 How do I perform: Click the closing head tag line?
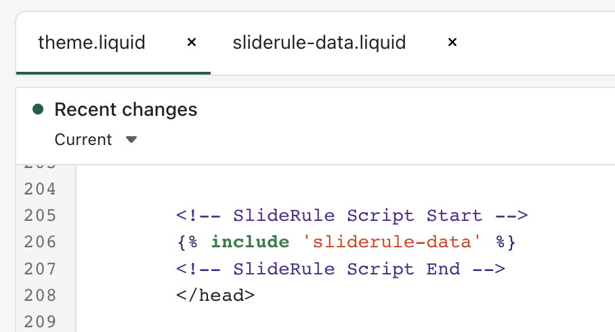215,295
